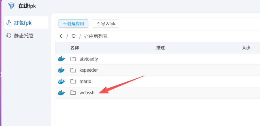The height and width of the screenshot is (126, 260).
Task: Click the Docker whale icon for kspeeder
Action: pyautogui.click(x=61, y=70)
